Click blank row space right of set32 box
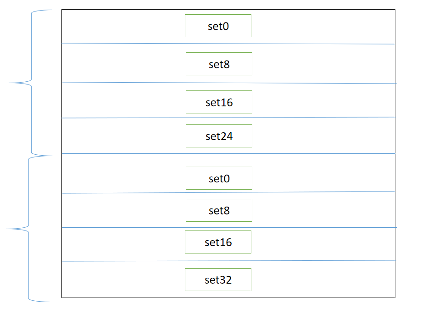 pos(321,280)
